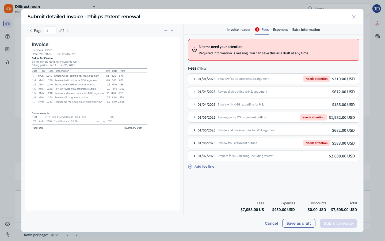Click Add fee line
Viewport: 385px width, 241px height.
click(x=201, y=167)
